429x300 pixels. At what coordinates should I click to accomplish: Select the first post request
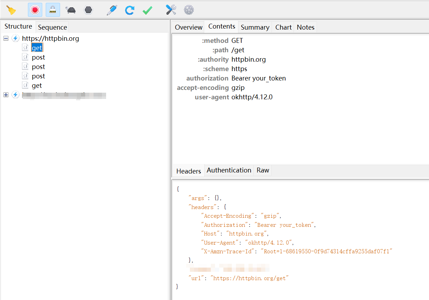(38, 57)
